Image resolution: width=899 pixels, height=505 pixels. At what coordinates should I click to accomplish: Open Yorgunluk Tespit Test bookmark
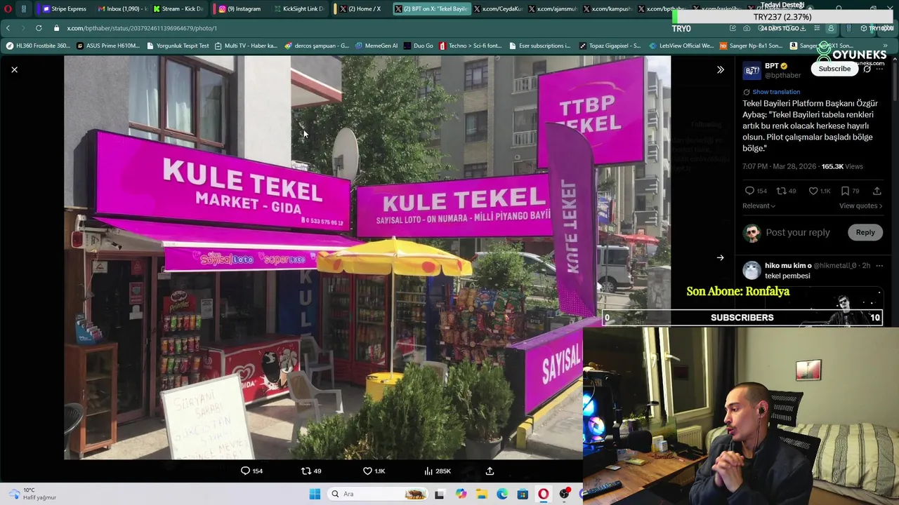tap(178, 46)
